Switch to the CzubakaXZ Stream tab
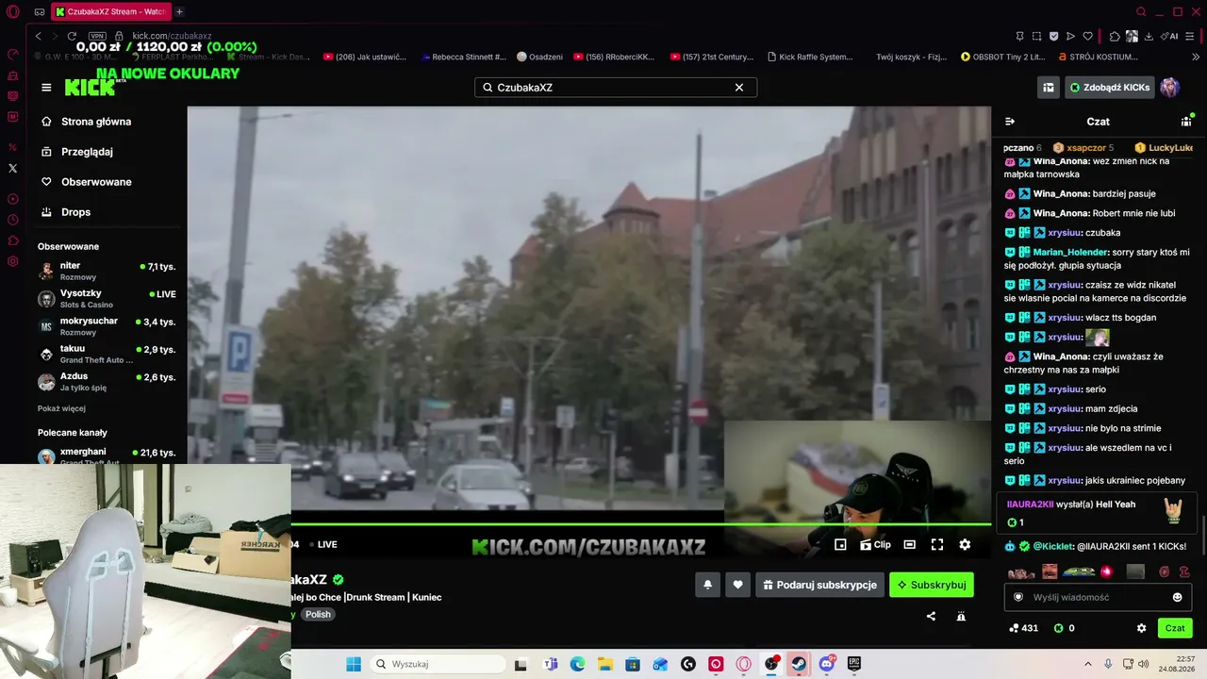1207x679 pixels. tap(111, 12)
